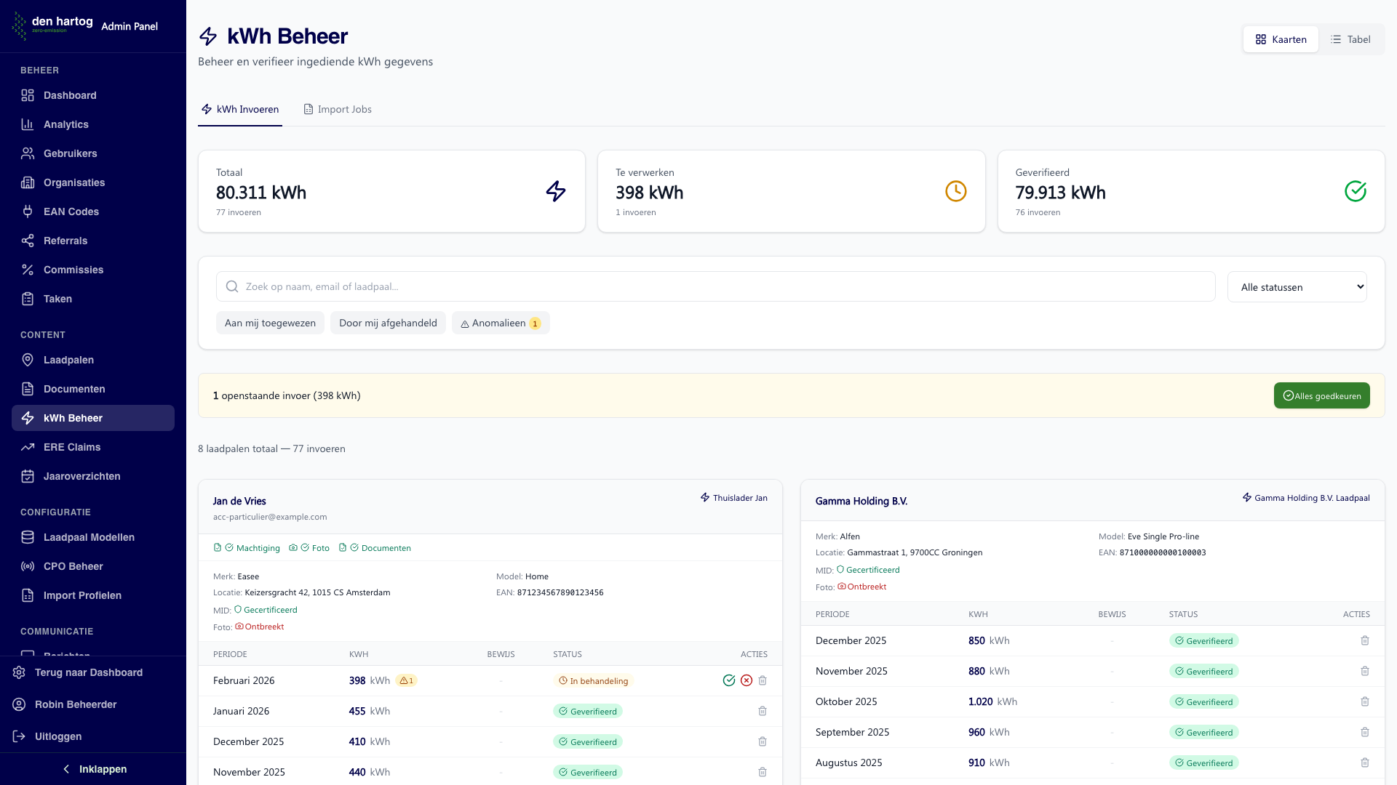Toggle the Anomalieen filter chip
Screen dimensions: 1397x785
click(501, 323)
